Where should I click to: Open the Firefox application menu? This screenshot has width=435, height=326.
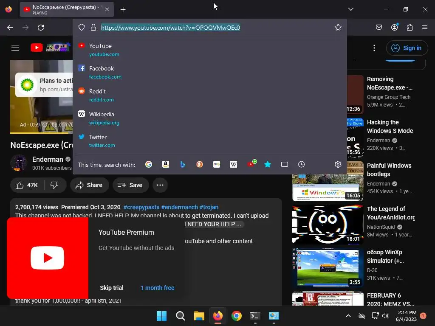point(424,27)
